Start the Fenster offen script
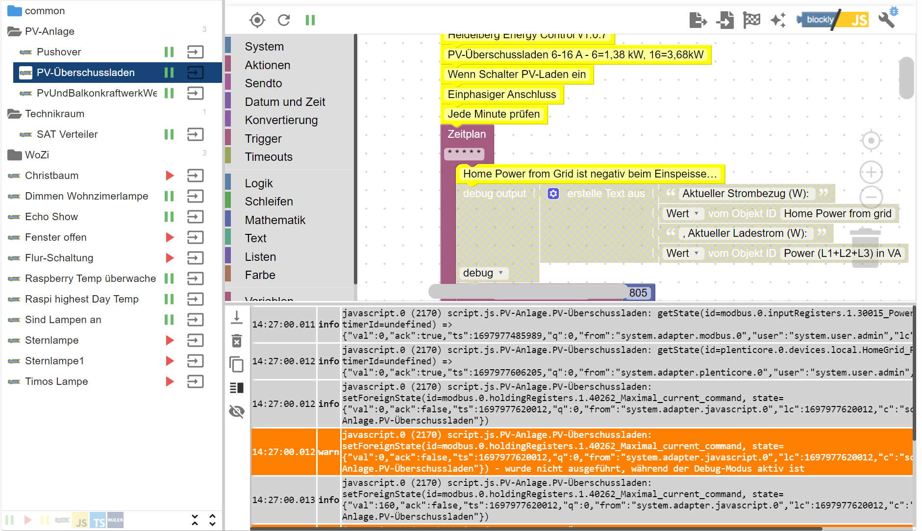Viewport: 922px width, 531px height. tap(170, 237)
